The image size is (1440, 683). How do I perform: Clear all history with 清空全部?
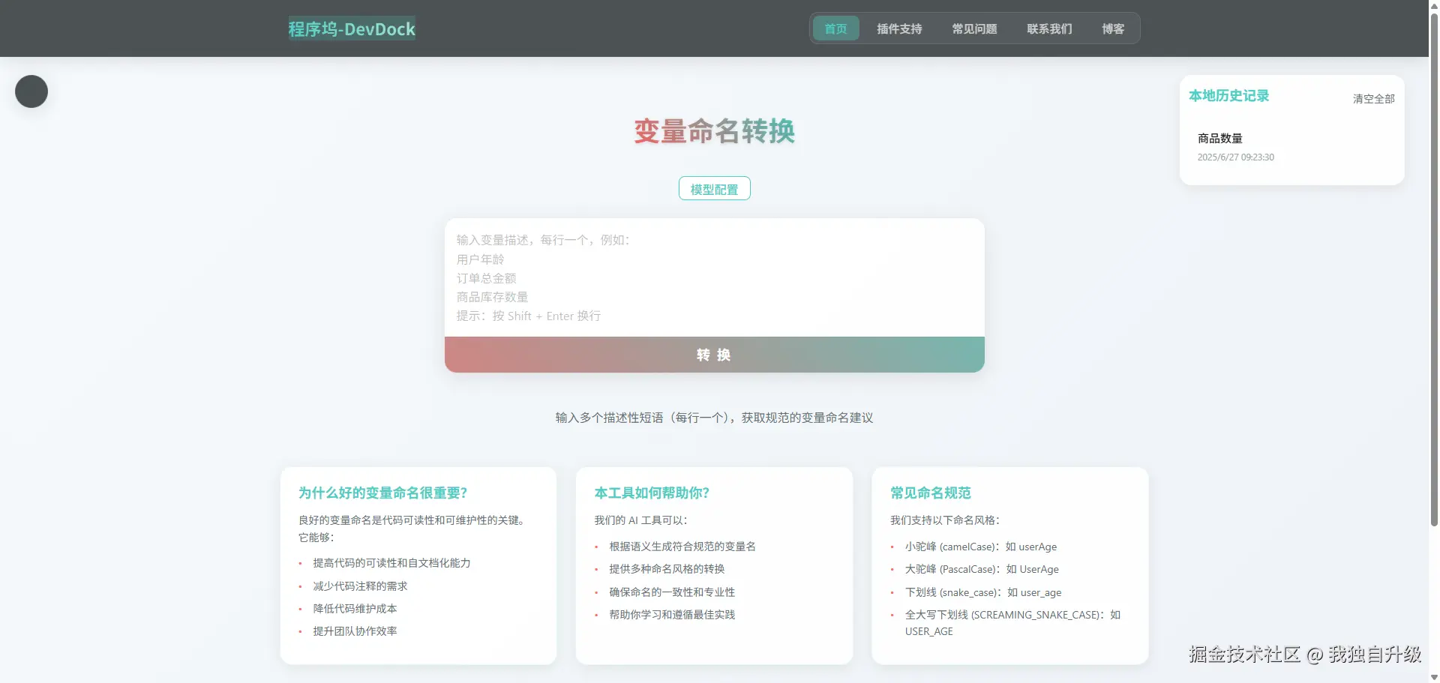point(1372,98)
